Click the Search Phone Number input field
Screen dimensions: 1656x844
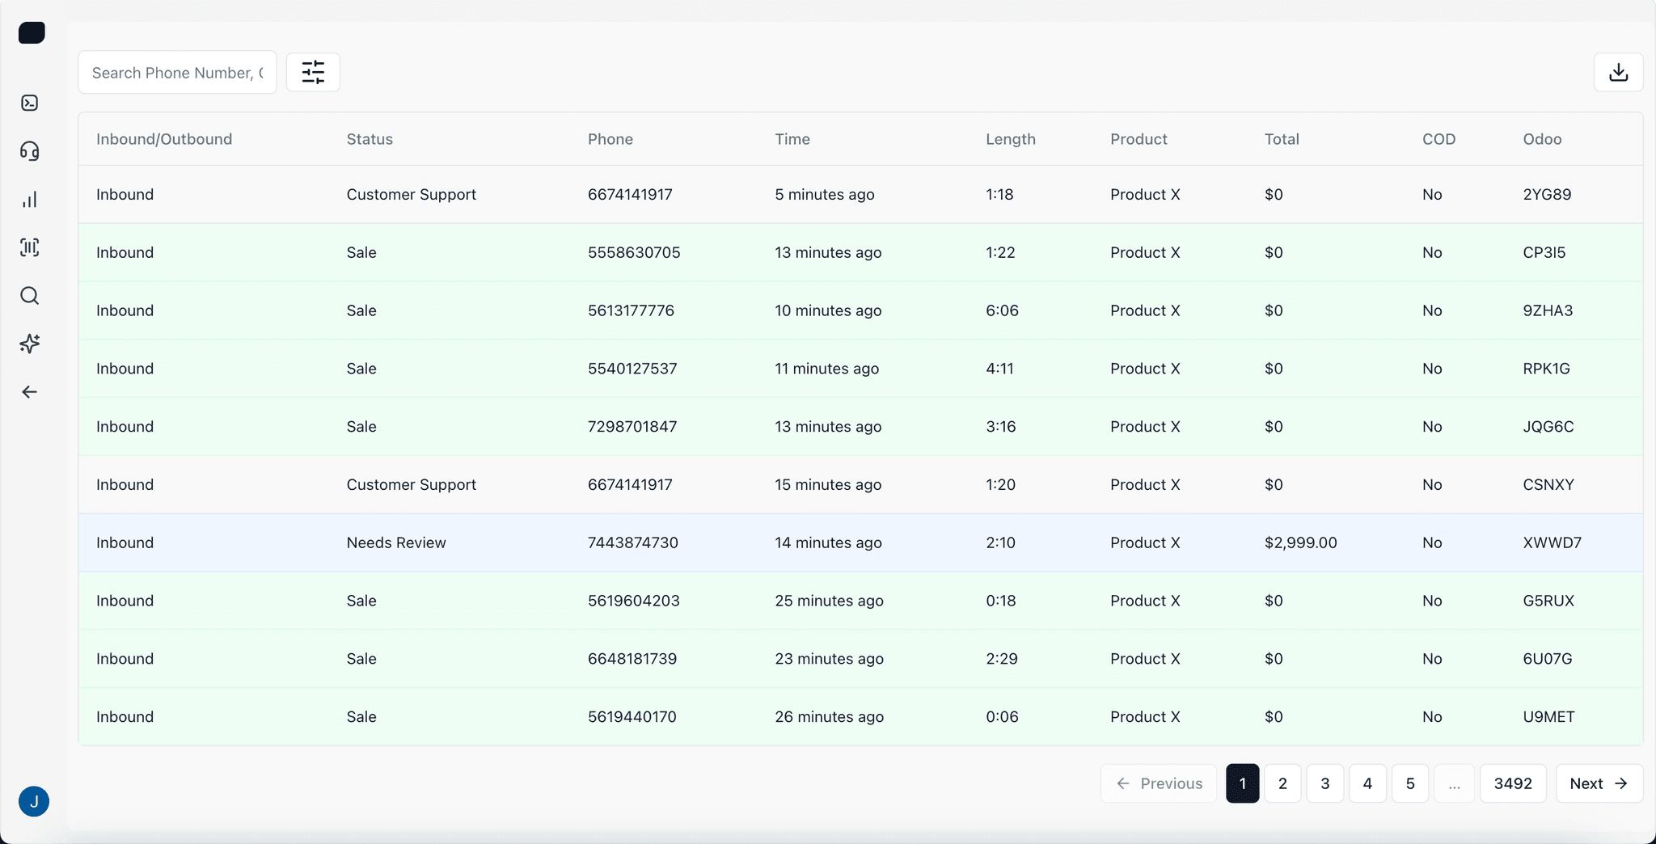pyautogui.click(x=177, y=73)
